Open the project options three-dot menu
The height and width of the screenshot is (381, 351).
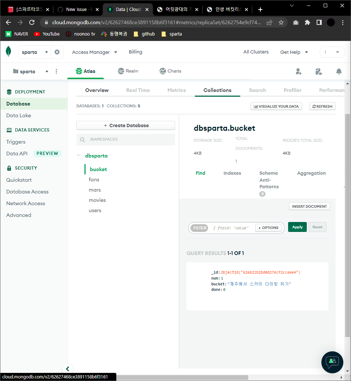point(56,71)
